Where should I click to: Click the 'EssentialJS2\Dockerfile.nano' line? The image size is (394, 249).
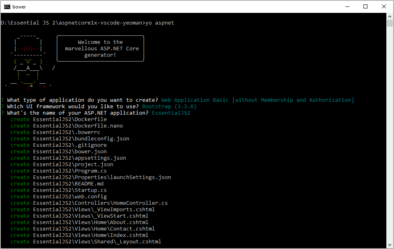[67, 126]
